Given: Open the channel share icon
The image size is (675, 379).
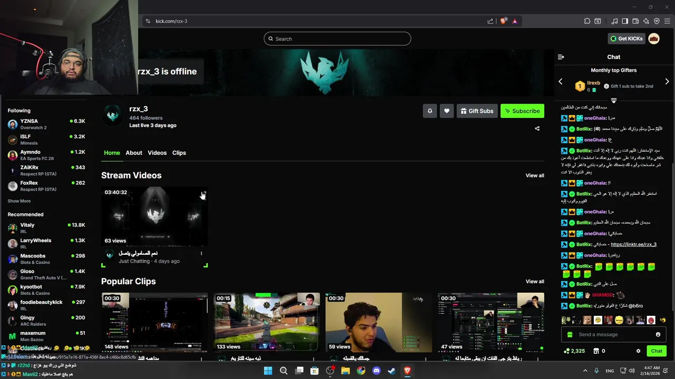Looking at the screenshot, I should tap(537, 128).
